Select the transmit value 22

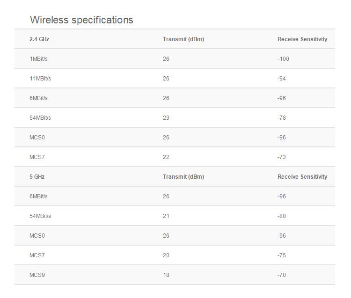[166, 157]
